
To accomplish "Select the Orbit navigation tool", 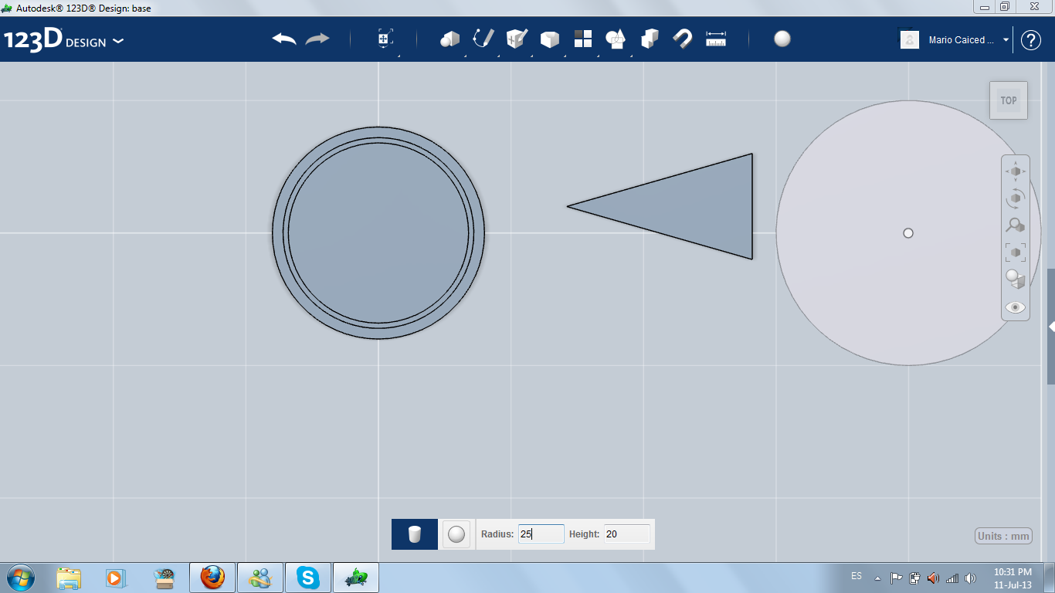I will [1016, 198].
